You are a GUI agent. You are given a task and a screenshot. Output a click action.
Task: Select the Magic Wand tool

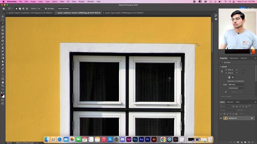[x=3, y=27]
